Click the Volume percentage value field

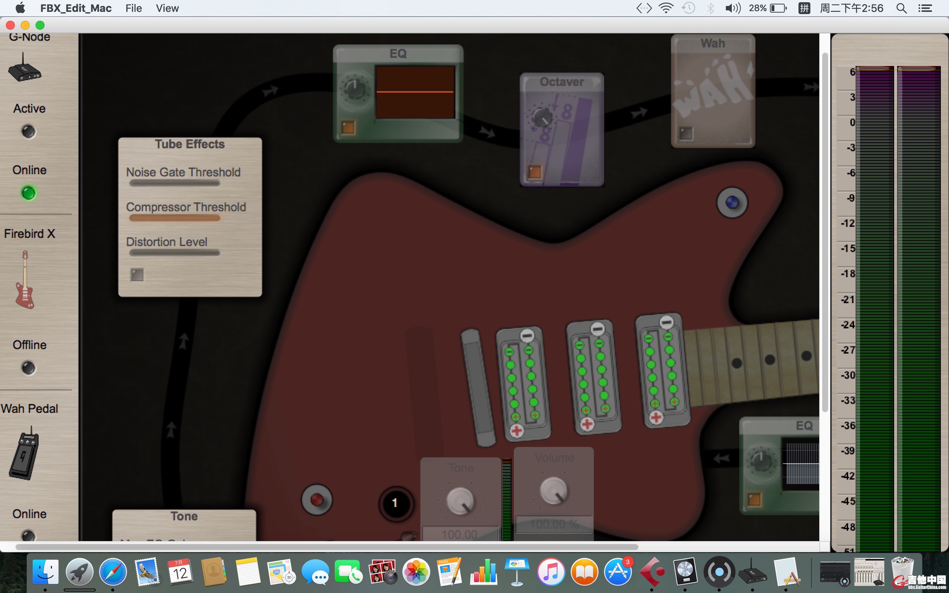point(554,524)
